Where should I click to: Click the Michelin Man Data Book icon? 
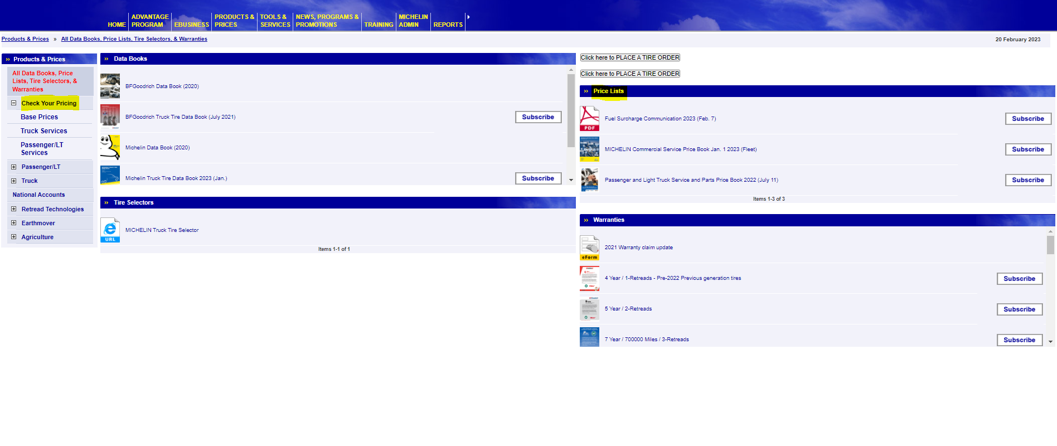click(110, 148)
